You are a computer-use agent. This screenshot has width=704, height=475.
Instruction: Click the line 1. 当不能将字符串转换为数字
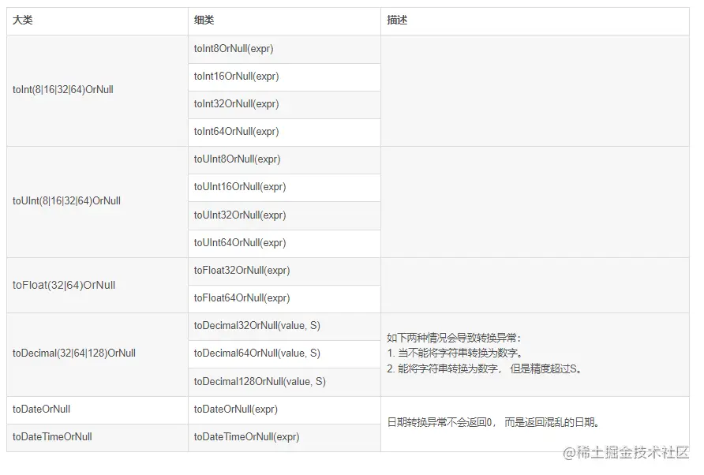click(455, 353)
